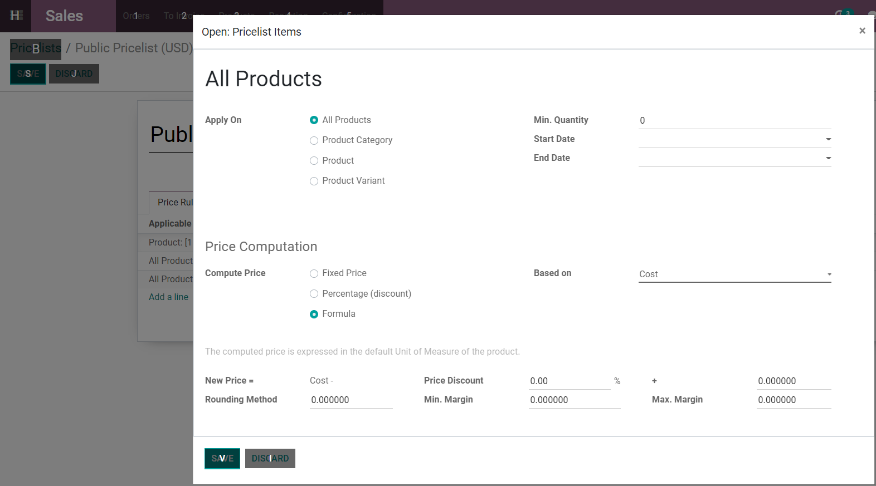Select the All Products radio option
The height and width of the screenshot is (486, 876).
[x=314, y=120]
